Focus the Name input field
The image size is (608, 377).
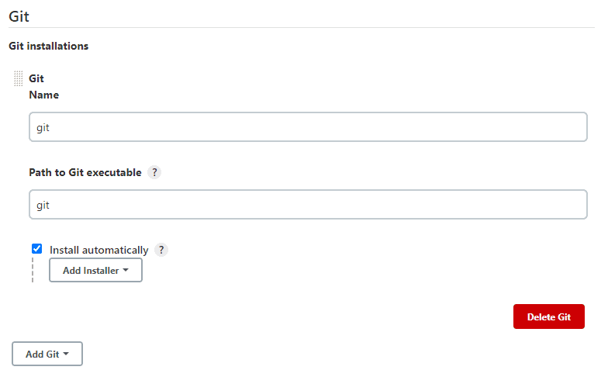click(309, 127)
